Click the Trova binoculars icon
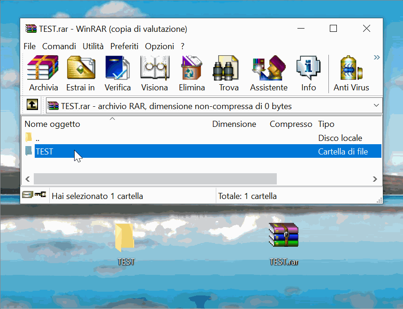This screenshot has height=309, width=403. click(226, 68)
